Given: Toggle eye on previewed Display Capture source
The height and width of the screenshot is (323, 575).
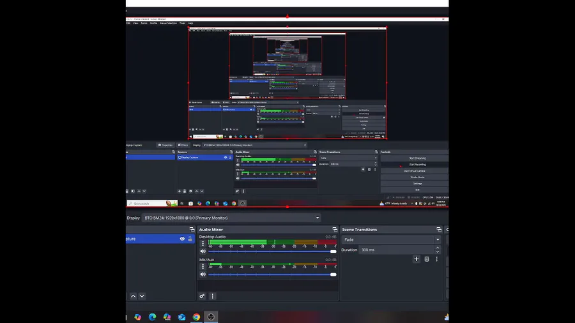Looking at the screenshot, I should point(226,158).
